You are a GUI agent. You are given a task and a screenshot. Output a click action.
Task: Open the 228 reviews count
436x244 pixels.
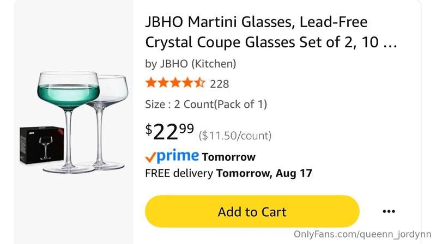220,84
